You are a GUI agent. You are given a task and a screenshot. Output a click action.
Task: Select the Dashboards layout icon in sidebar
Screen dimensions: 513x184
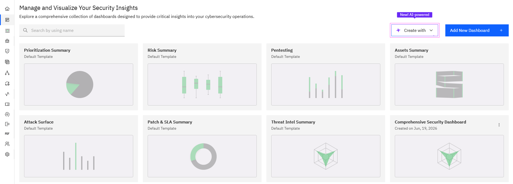(x=7, y=20)
